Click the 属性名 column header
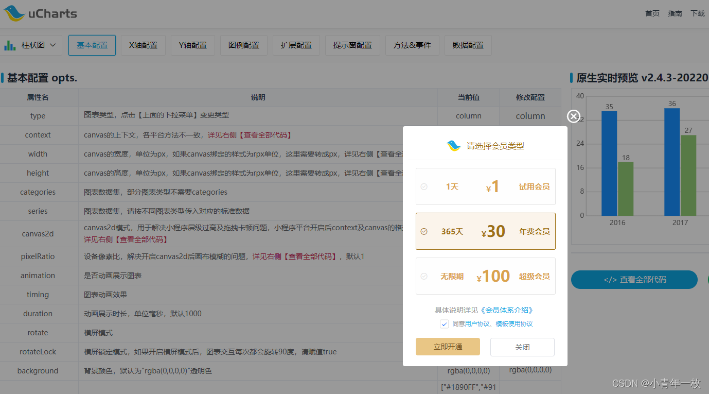Image resolution: width=709 pixels, height=394 pixels. click(38, 97)
